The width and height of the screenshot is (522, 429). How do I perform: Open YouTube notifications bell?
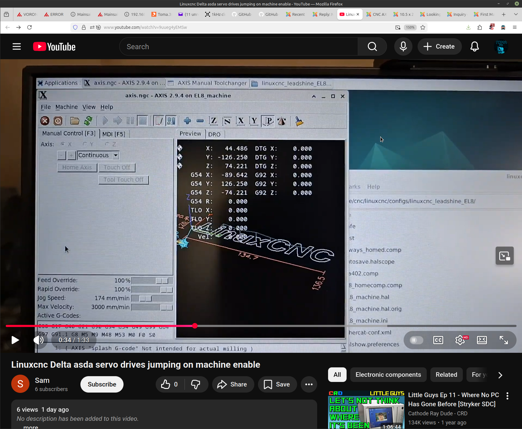coord(474,46)
